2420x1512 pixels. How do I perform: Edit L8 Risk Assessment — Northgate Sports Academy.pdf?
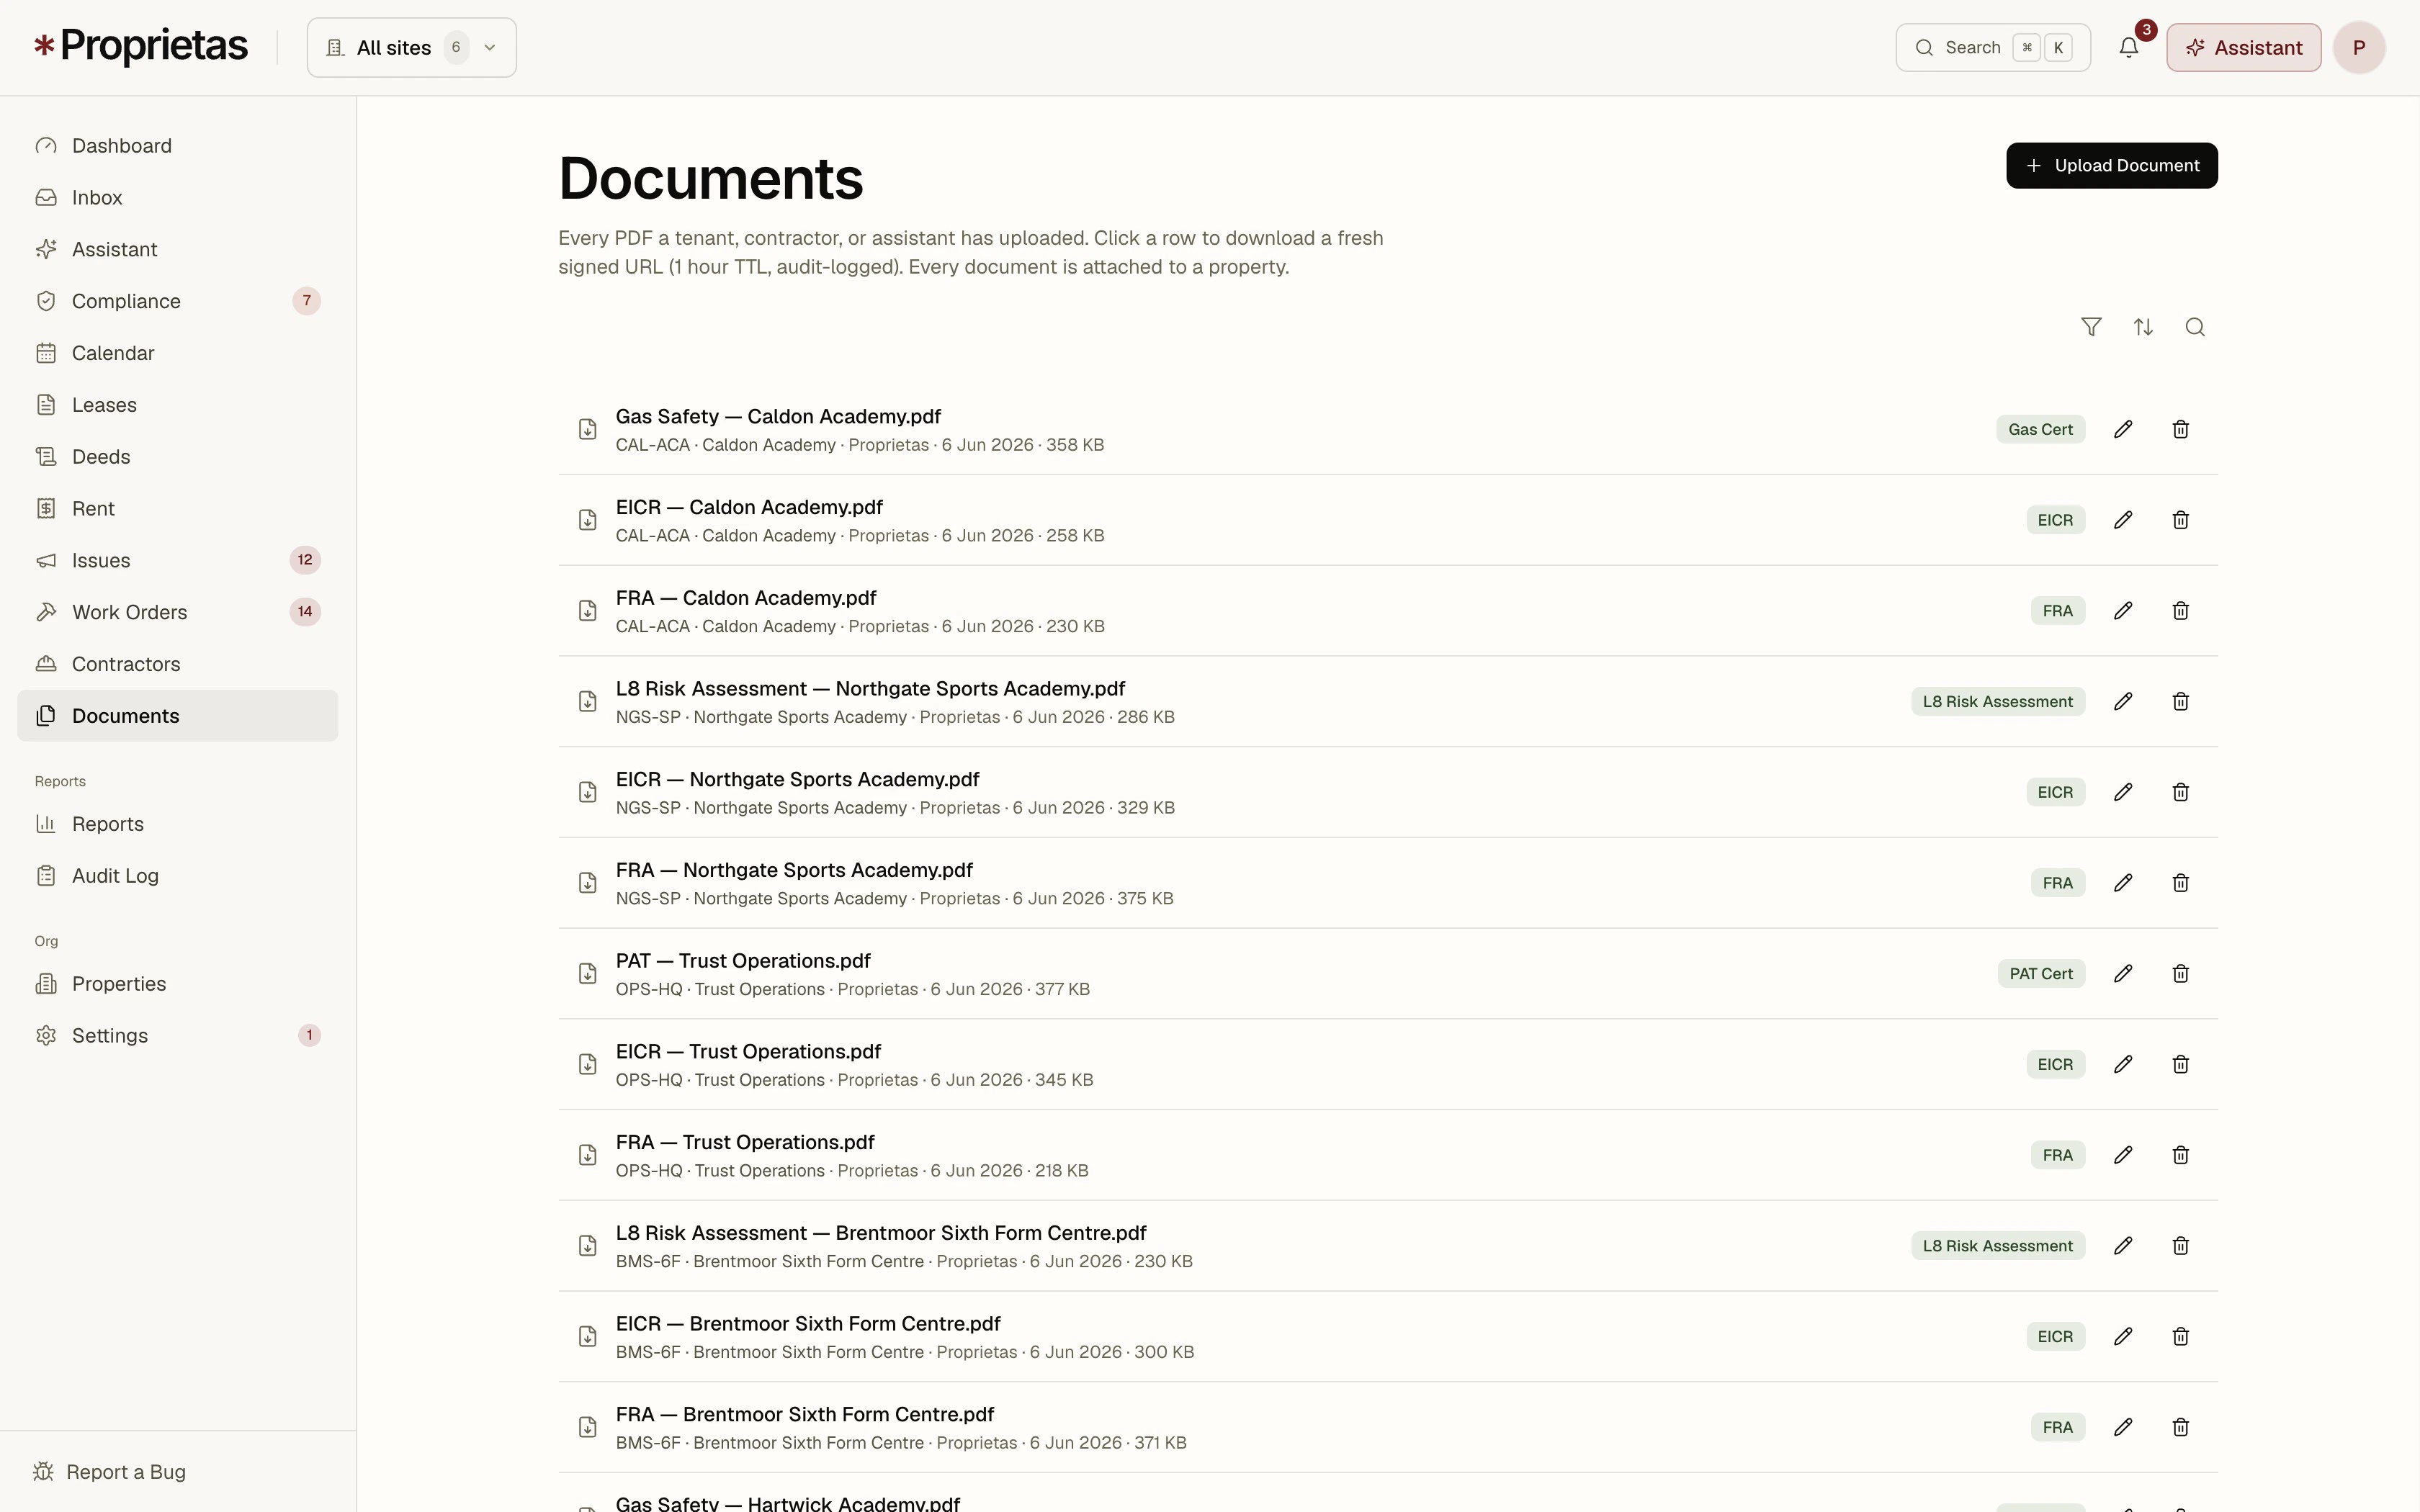click(x=2123, y=701)
